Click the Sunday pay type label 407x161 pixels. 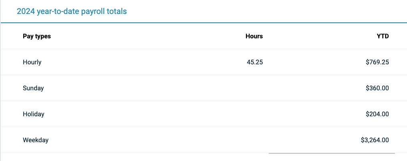(33, 88)
